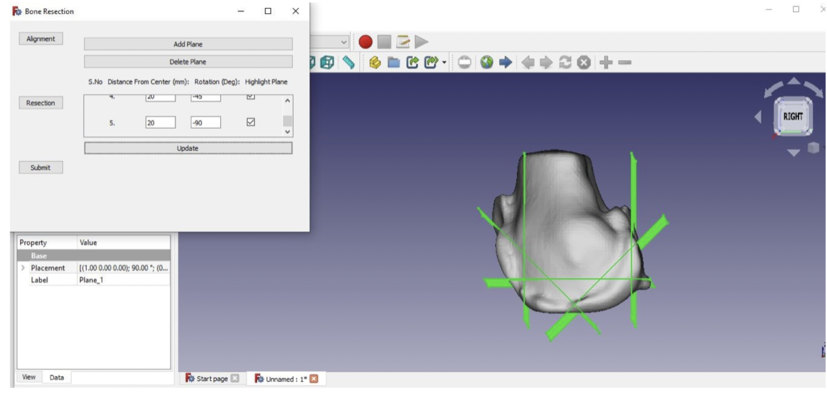The image size is (827, 398).
Task: Open the macro editor notepad icon
Action: tap(403, 42)
